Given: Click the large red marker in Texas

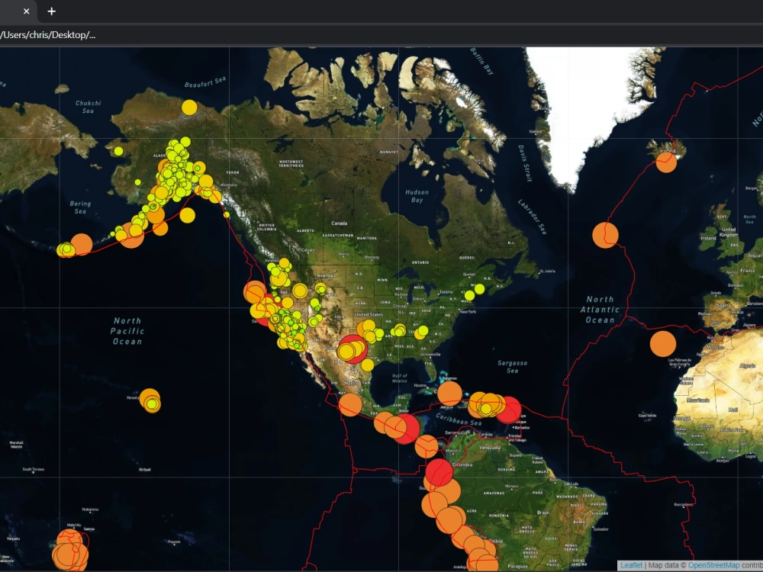Looking at the screenshot, I should coord(353,349).
